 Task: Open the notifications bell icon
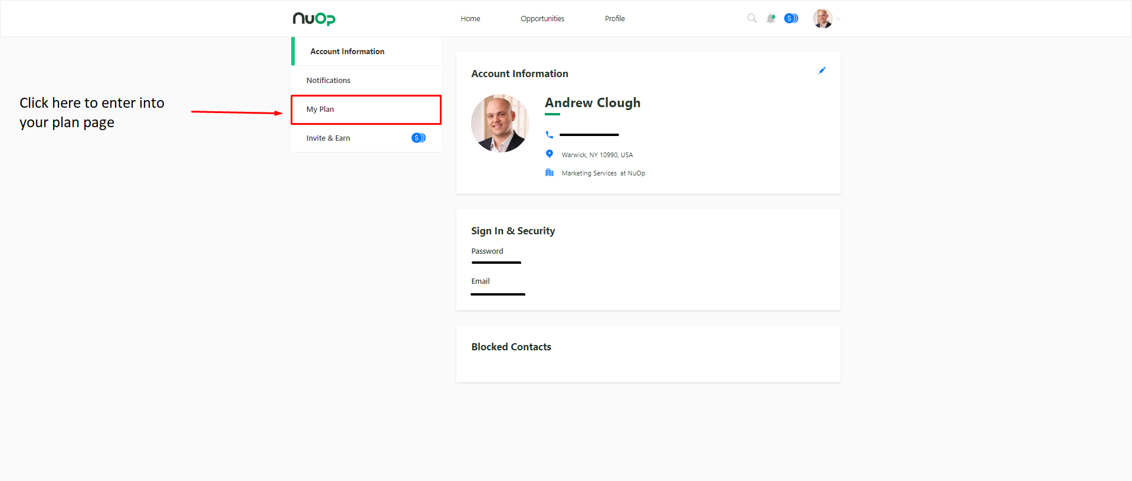[771, 18]
